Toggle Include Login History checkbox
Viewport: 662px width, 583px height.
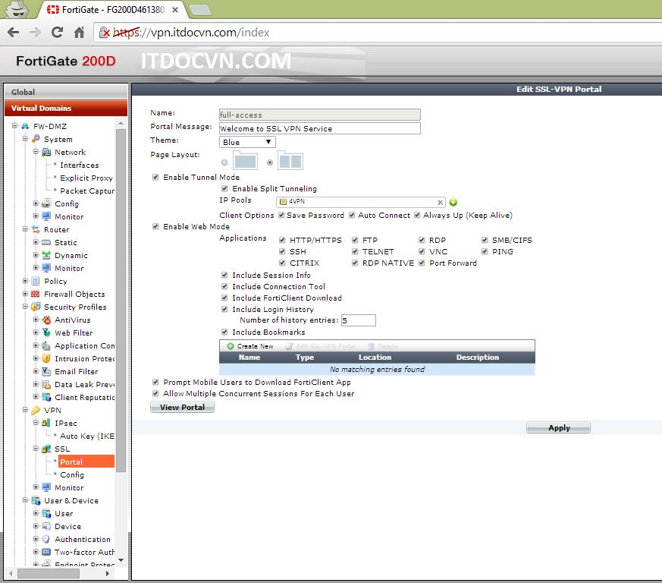[224, 310]
